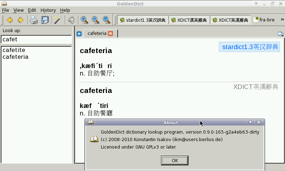Click the Forward navigation arrow
285x171 pixels.
pos(20,20)
